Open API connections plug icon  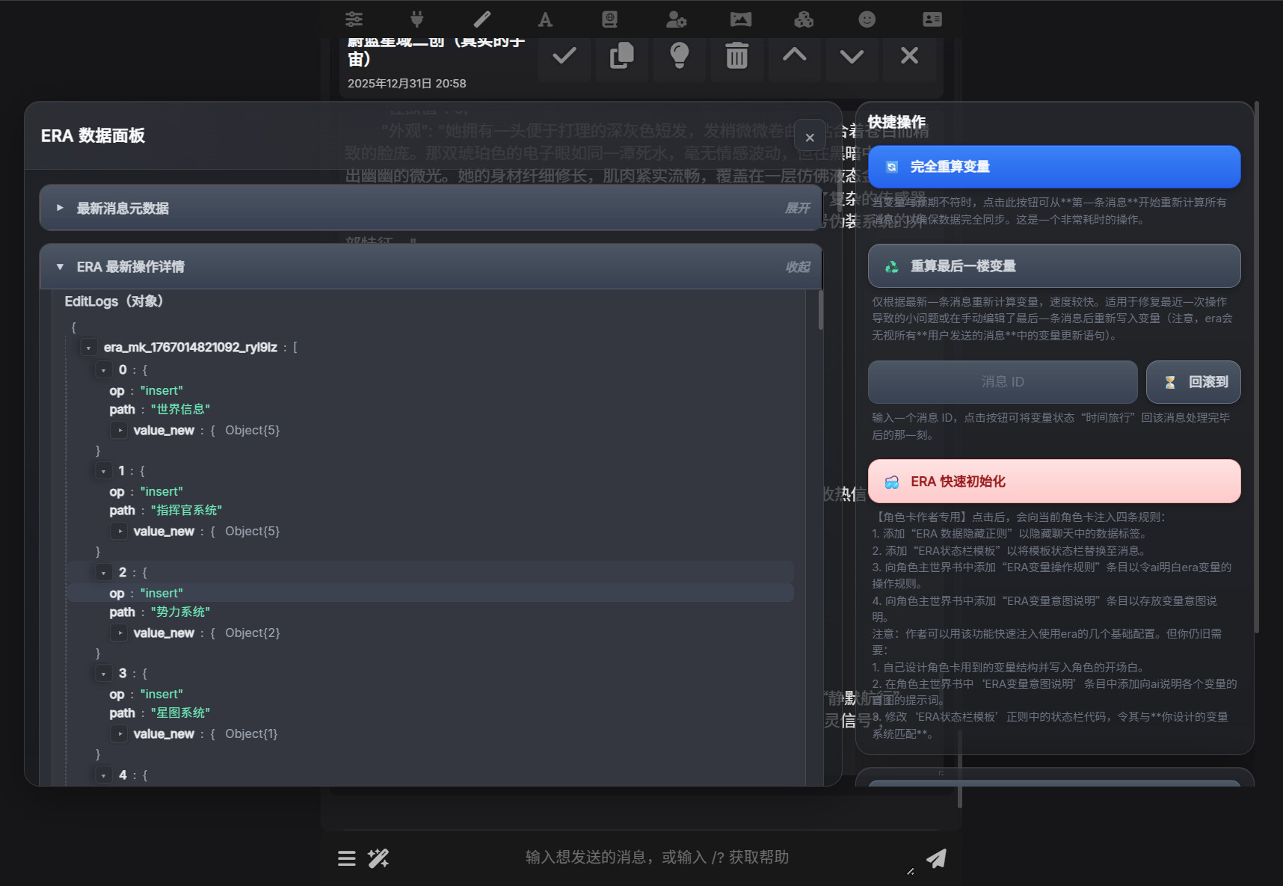pyautogui.click(x=417, y=19)
